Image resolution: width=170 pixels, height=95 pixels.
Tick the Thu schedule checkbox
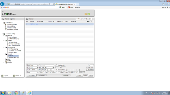pyautogui.click(x=52, y=72)
